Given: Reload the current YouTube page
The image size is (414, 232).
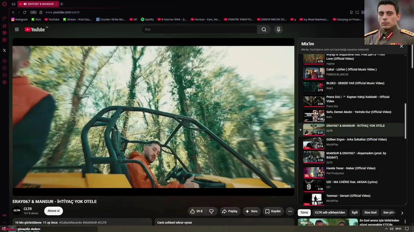Looking at the screenshot, I should [25, 12].
